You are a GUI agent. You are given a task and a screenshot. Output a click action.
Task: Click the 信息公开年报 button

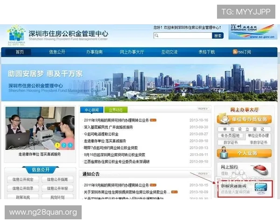click(57, 188)
